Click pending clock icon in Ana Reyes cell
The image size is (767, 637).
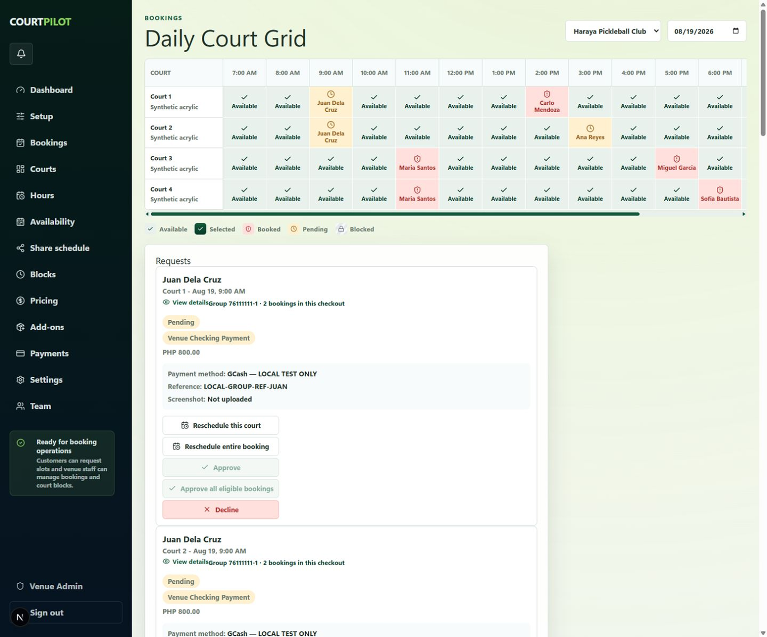pos(590,128)
